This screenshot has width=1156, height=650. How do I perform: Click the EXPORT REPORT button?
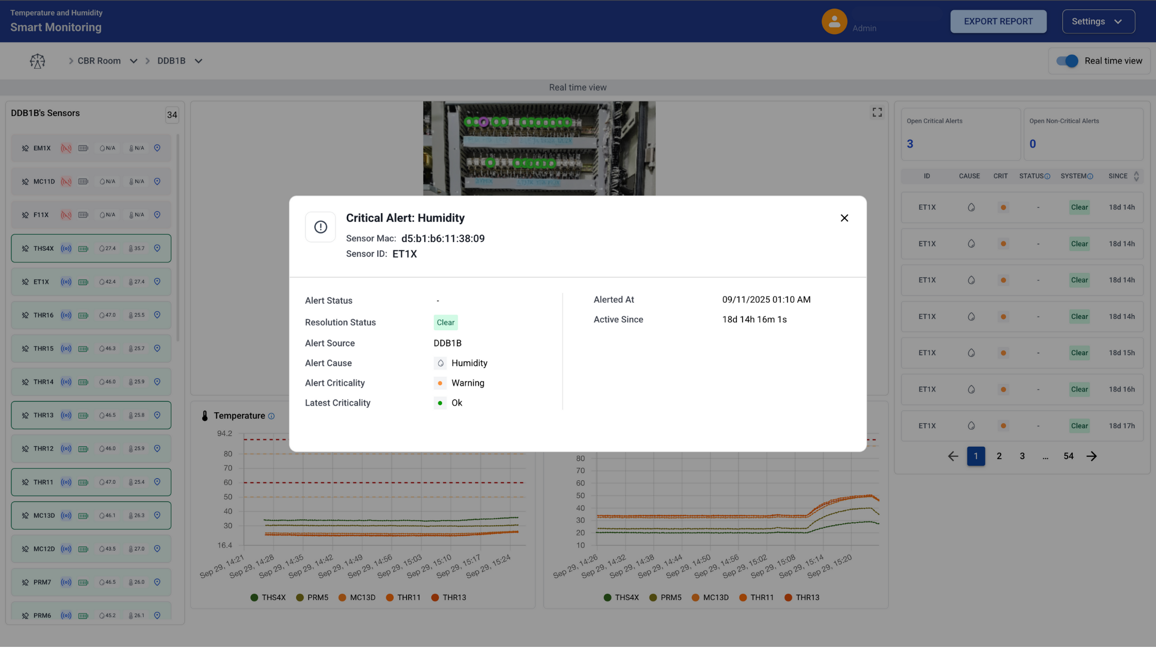coord(998,22)
